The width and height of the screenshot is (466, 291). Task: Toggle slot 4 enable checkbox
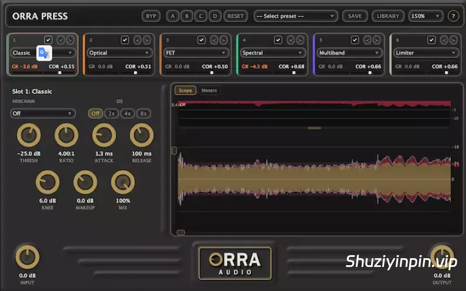278,39
